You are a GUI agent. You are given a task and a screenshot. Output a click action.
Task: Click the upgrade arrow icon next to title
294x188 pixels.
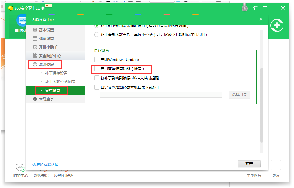pyautogui.click(x=43, y=8)
